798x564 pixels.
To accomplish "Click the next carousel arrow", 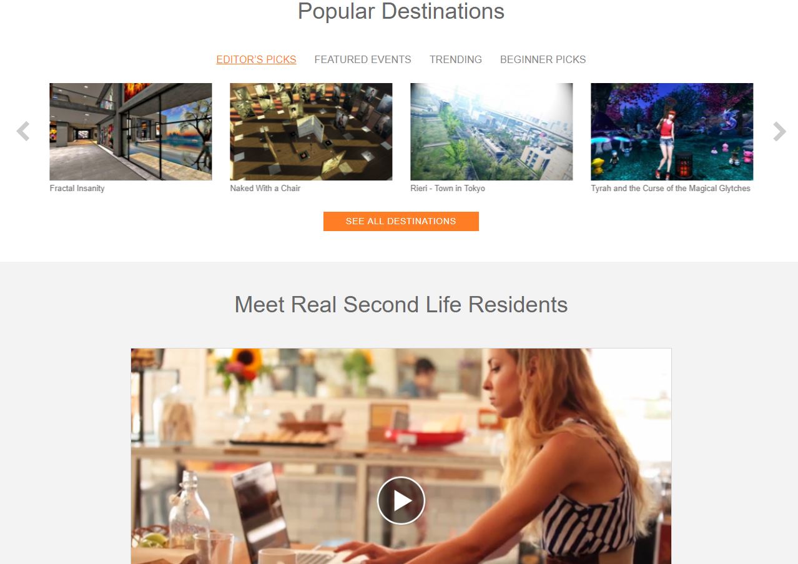I will (x=779, y=131).
